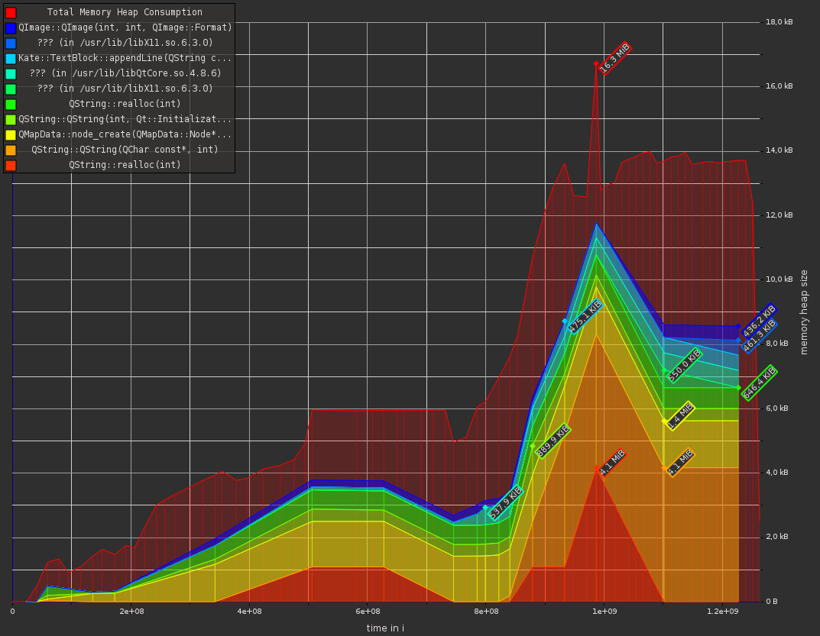Click the cyan Kate::TextBlock::appendLine legend swatch
Image resolution: width=820 pixels, height=636 pixels.
pos(11,59)
